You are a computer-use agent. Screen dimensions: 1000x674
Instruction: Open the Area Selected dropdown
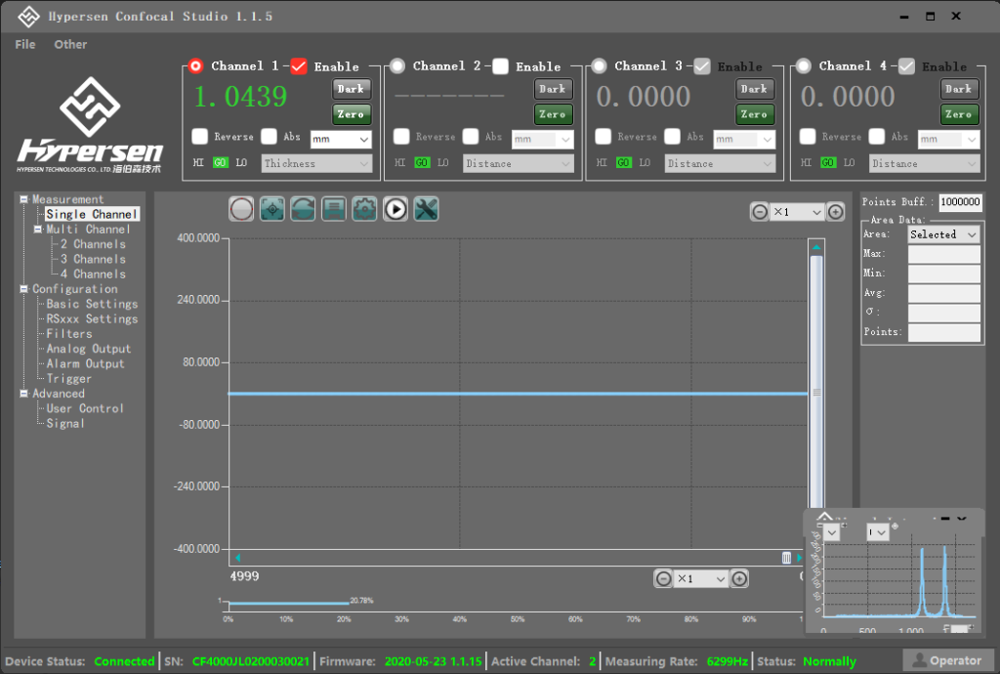[943, 234]
